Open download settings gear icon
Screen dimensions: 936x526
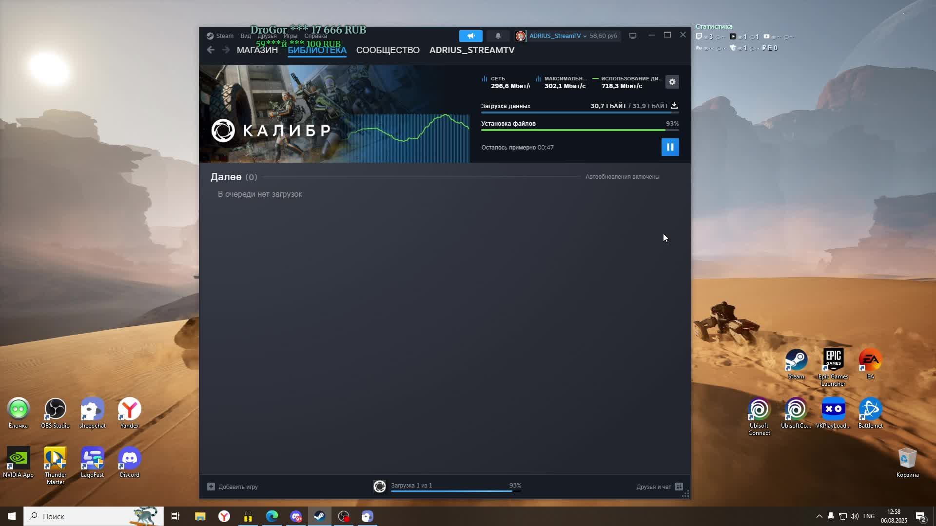672,82
